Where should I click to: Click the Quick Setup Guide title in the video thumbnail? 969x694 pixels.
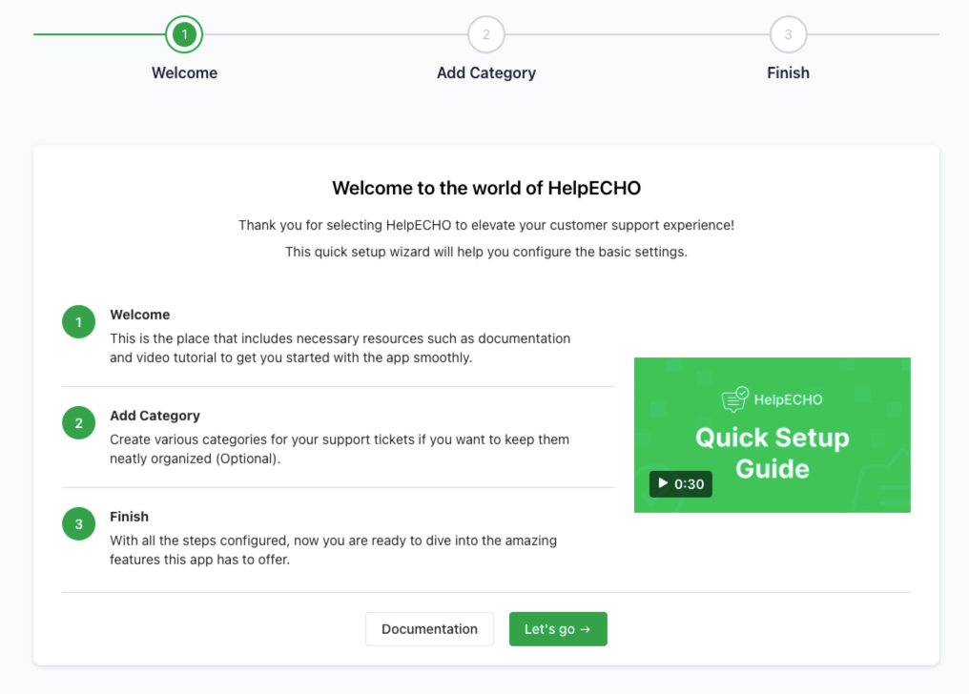coord(772,453)
